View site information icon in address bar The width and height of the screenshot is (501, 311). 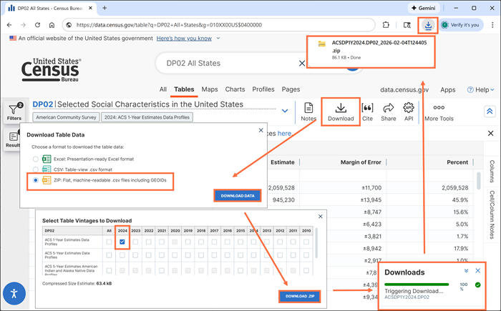(69, 25)
